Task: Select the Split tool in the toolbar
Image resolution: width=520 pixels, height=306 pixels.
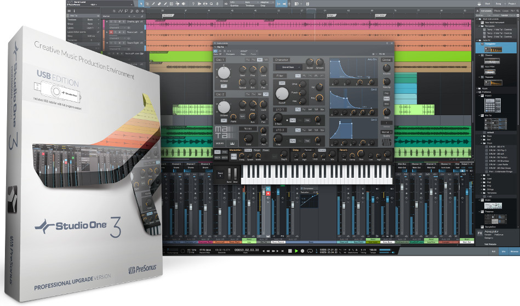Action: click(153, 4)
